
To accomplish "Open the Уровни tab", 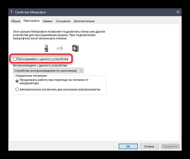I will pyautogui.click(x=48, y=21).
